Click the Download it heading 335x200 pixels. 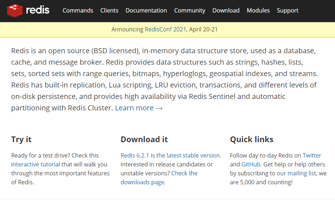pos(144,139)
